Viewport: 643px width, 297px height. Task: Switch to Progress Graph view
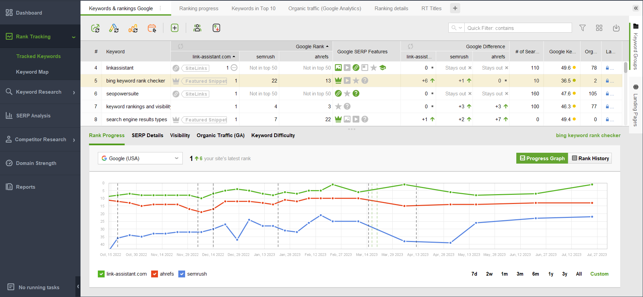pyautogui.click(x=542, y=158)
